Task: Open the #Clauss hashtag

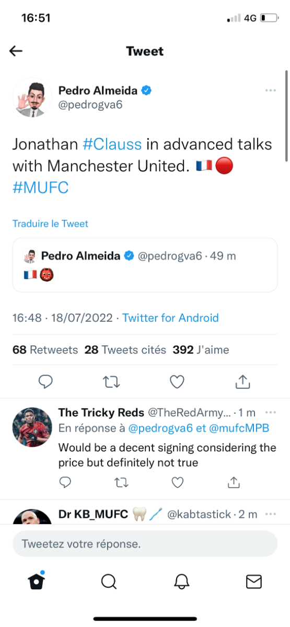Action: (112, 144)
